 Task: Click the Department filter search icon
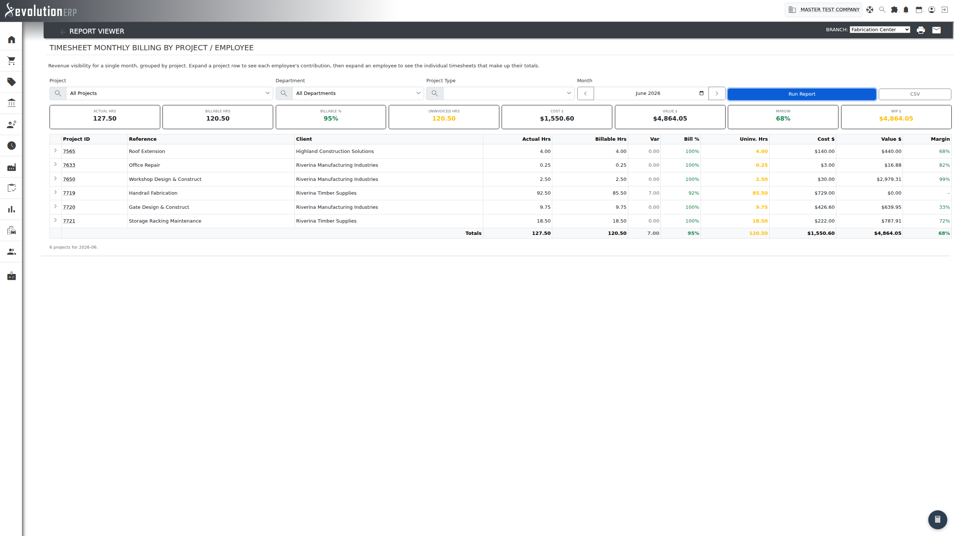tap(284, 93)
